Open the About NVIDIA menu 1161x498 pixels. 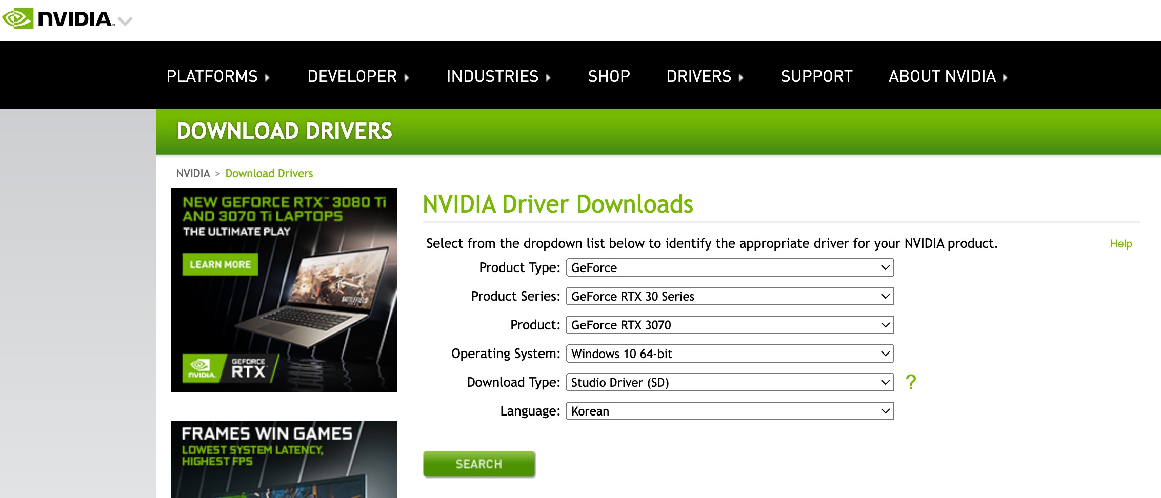coord(948,76)
